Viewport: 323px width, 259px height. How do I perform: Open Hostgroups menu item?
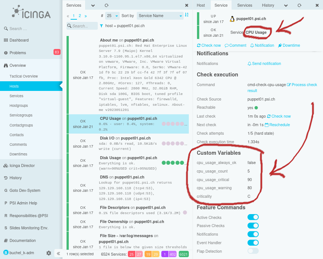coord(19,105)
